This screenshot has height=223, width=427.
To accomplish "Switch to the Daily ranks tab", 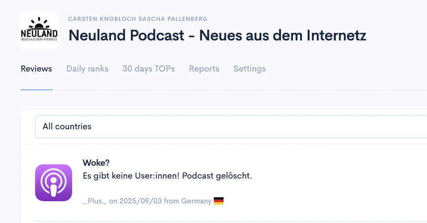I will (x=87, y=69).
